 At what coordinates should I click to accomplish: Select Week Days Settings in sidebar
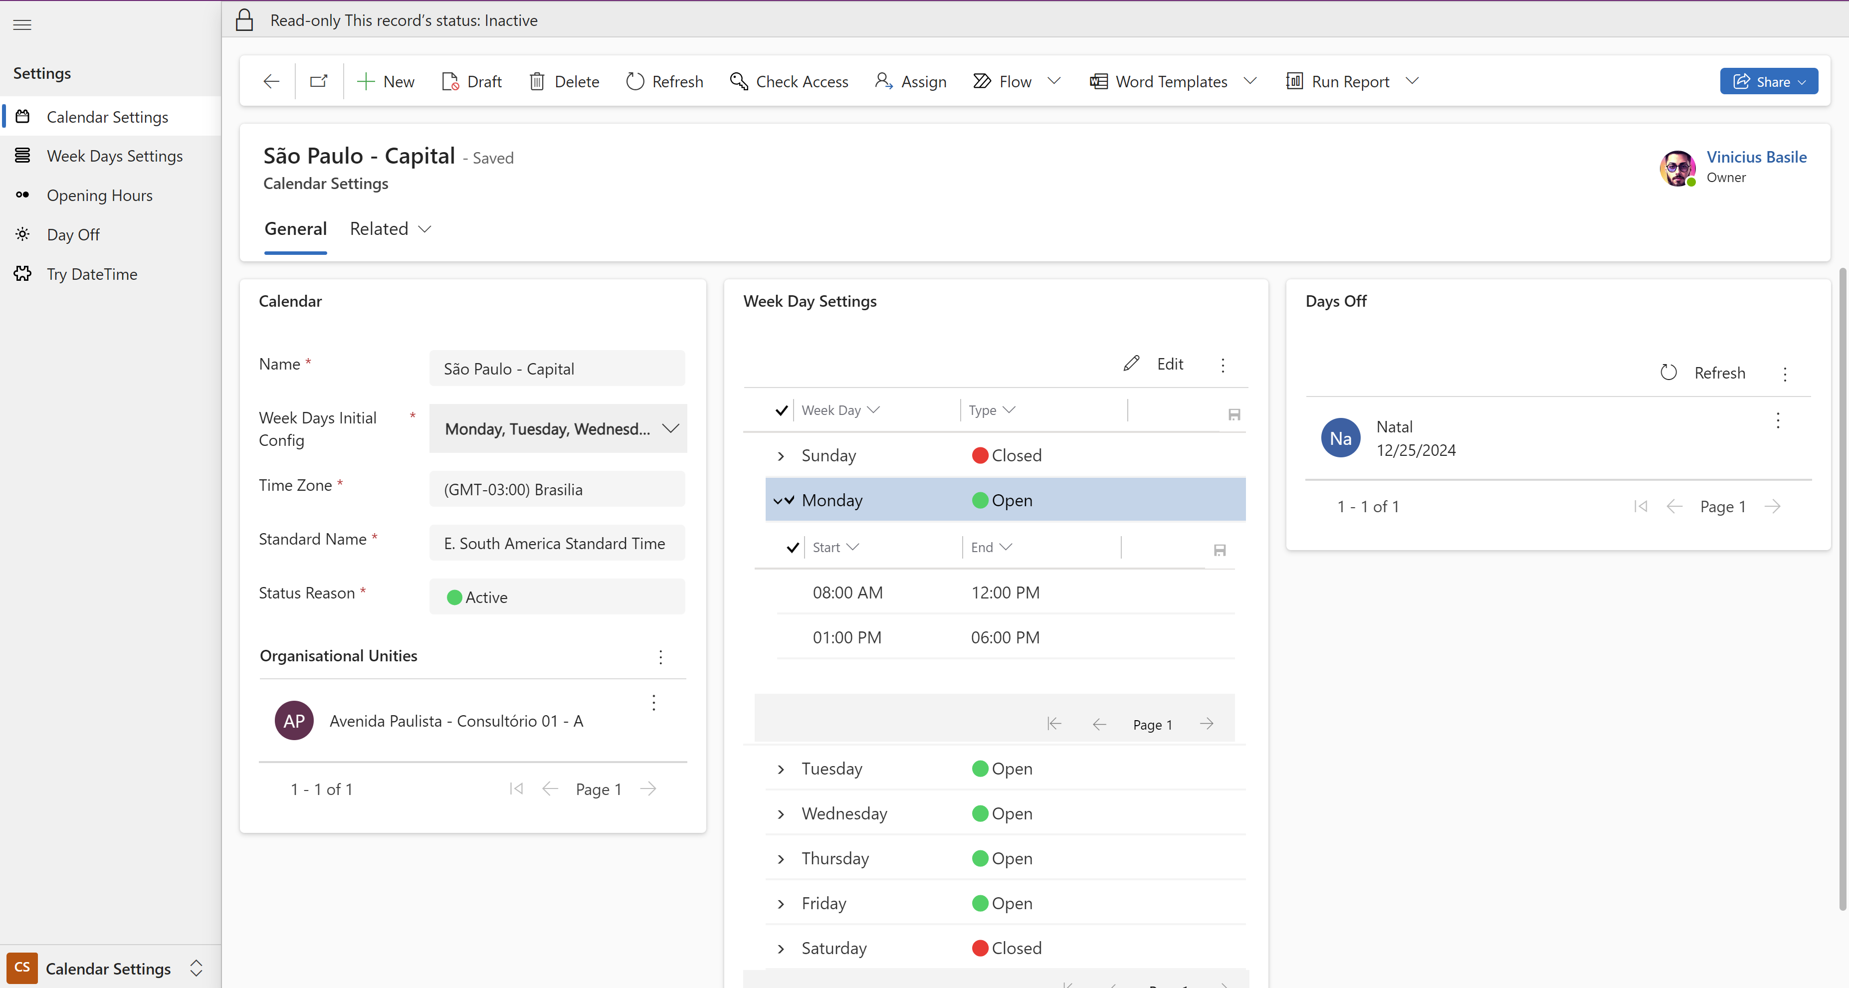(115, 156)
